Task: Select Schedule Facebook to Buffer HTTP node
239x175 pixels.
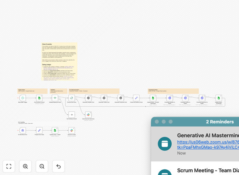Action: coord(202,98)
